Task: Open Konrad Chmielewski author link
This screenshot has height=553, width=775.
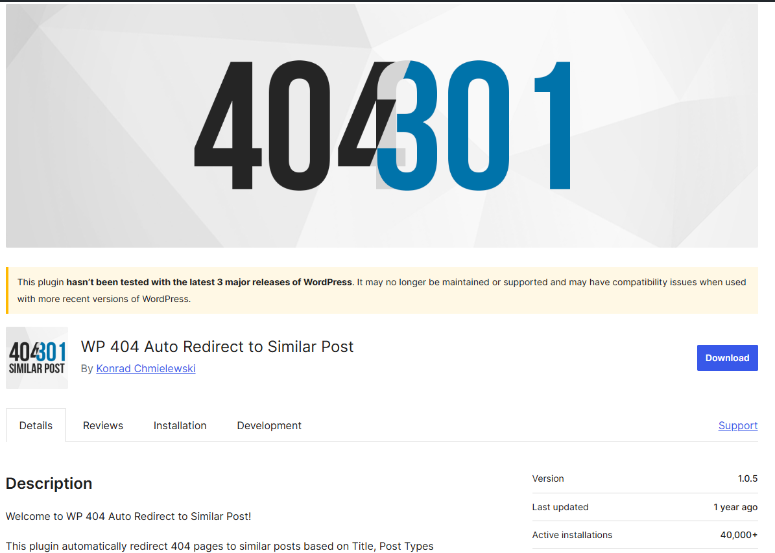Action: pyautogui.click(x=146, y=369)
